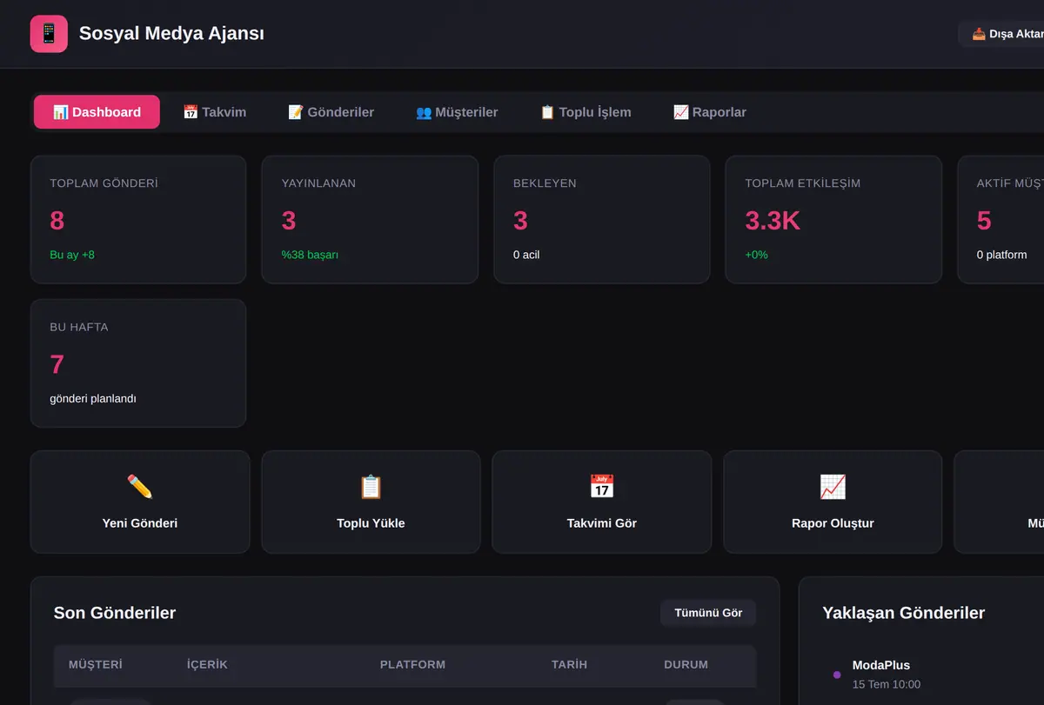Image resolution: width=1044 pixels, height=705 pixels.
Task: Click the PLATFORM column header
Action: tap(412, 665)
